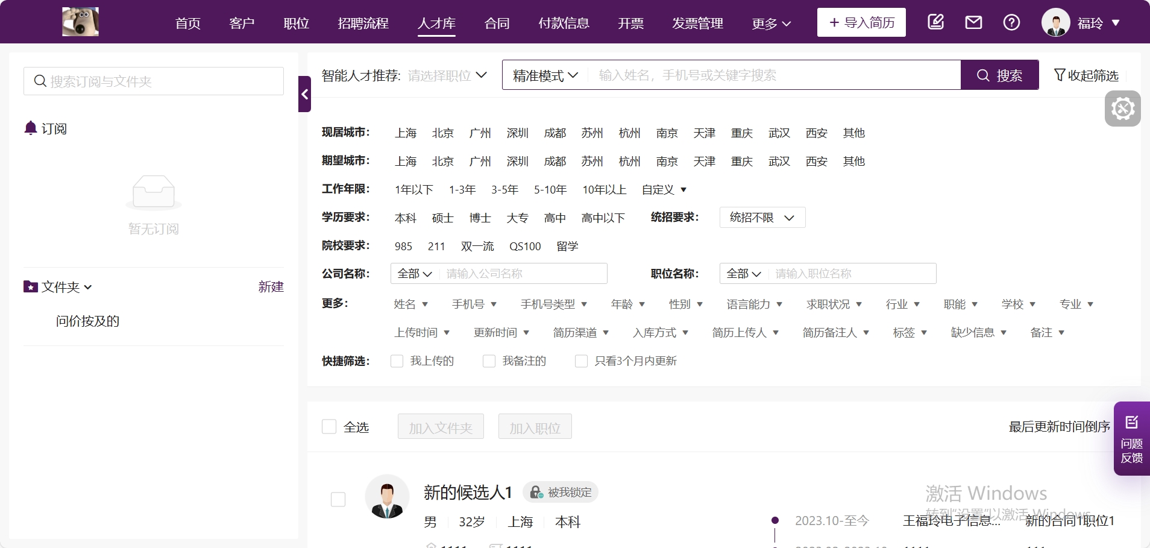The height and width of the screenshot is (548, 1150).
Task: Select 双一流 school filter
Action: [477, 247]
